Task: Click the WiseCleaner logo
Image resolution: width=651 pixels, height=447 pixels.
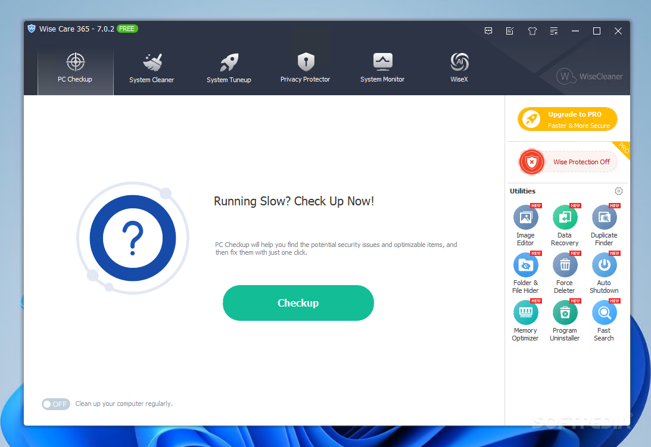Action: [590, 76]
